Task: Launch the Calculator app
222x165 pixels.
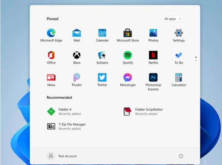Action: [x=179, y=80]
